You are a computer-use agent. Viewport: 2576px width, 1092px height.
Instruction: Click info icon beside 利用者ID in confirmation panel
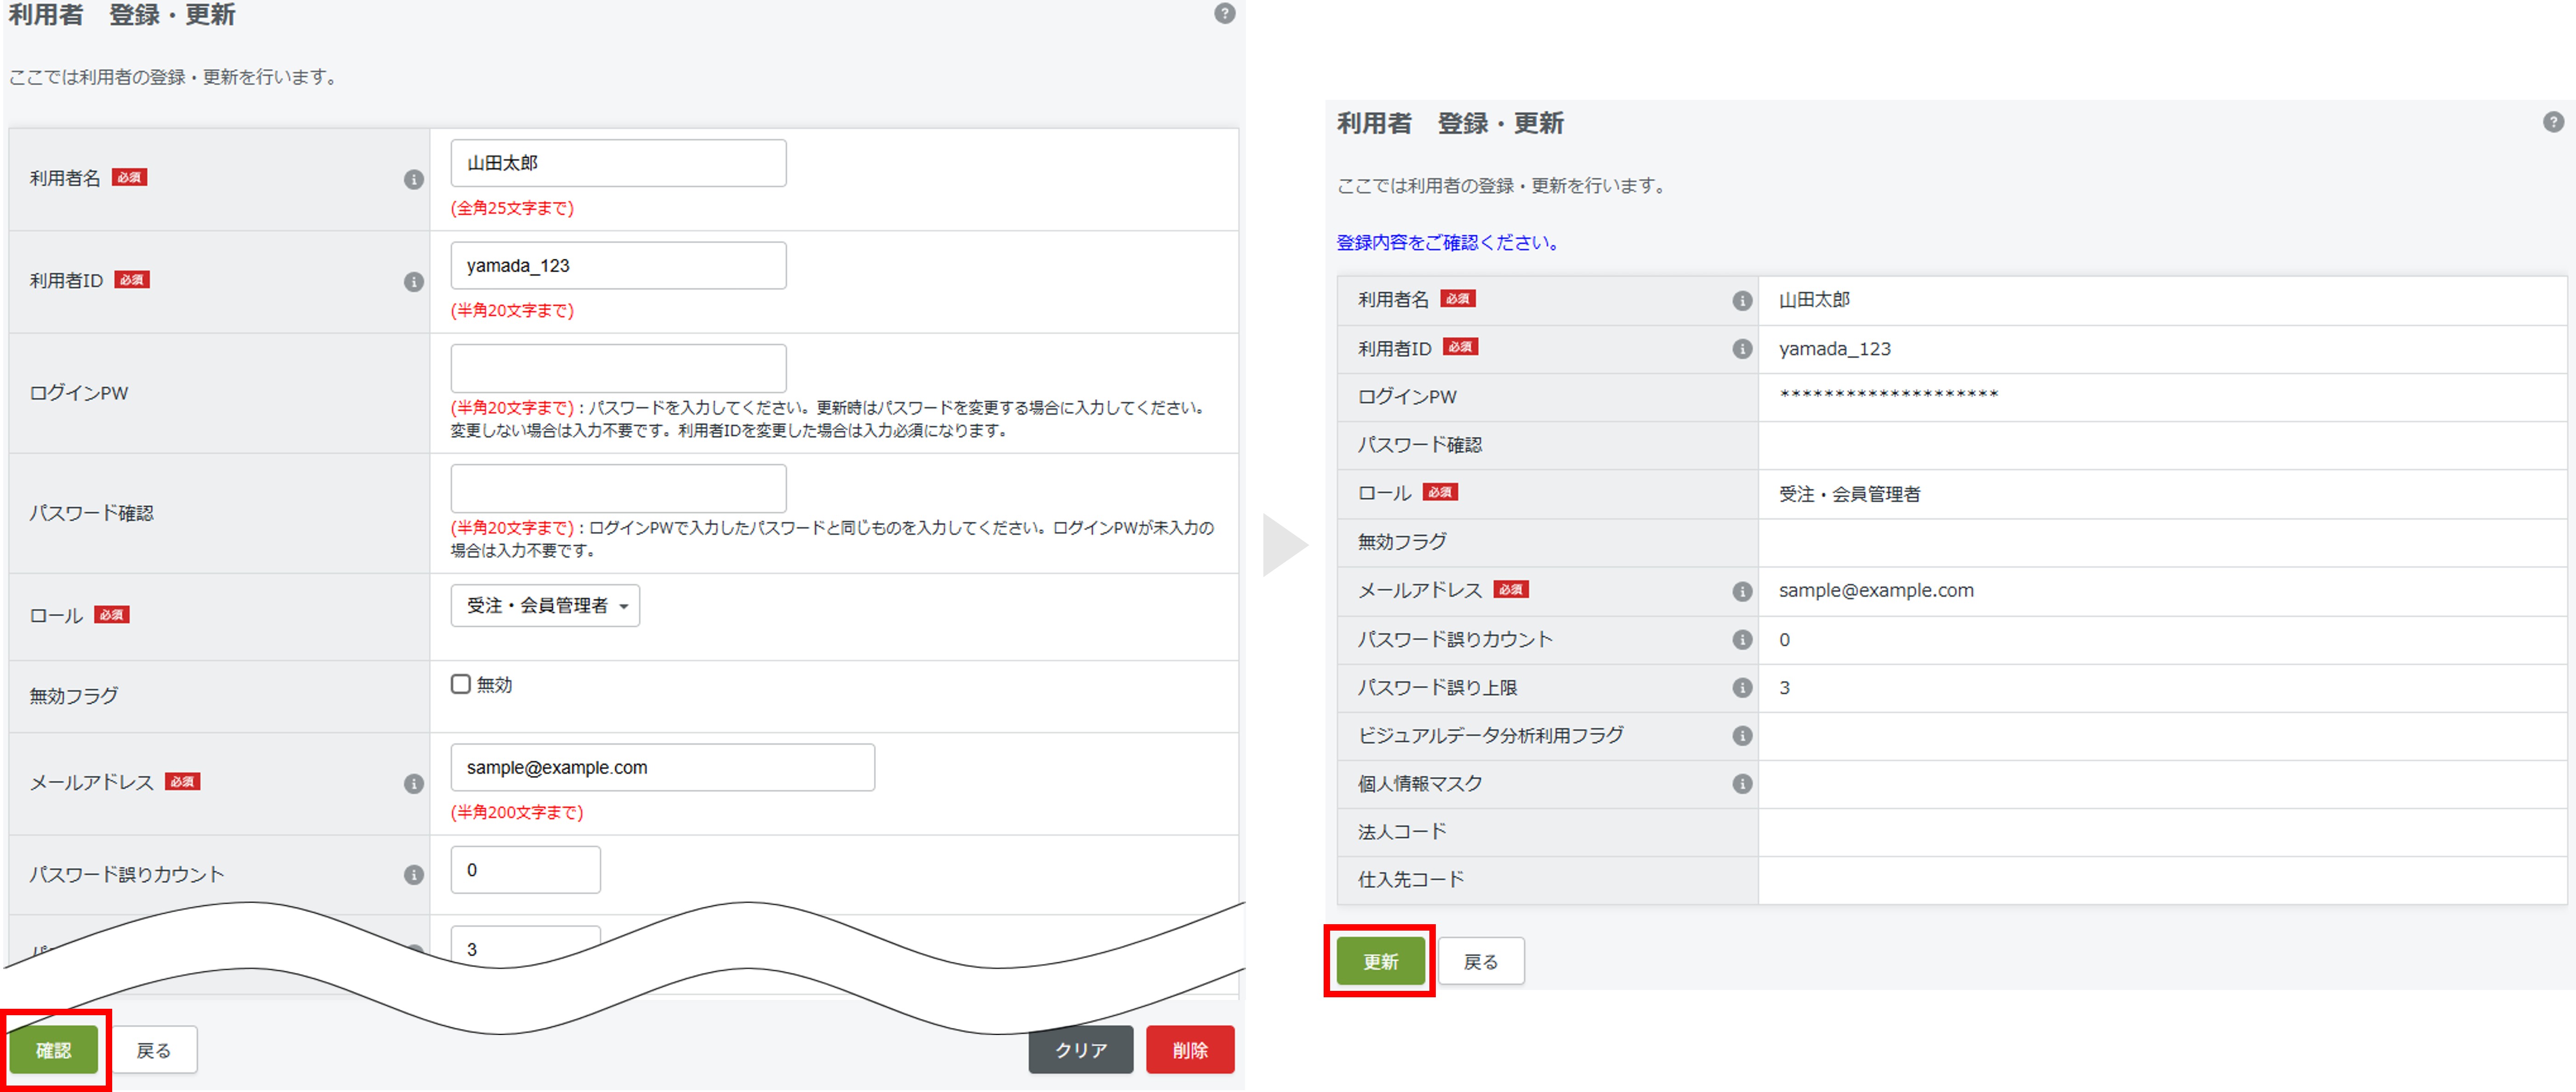(1742, 349)
